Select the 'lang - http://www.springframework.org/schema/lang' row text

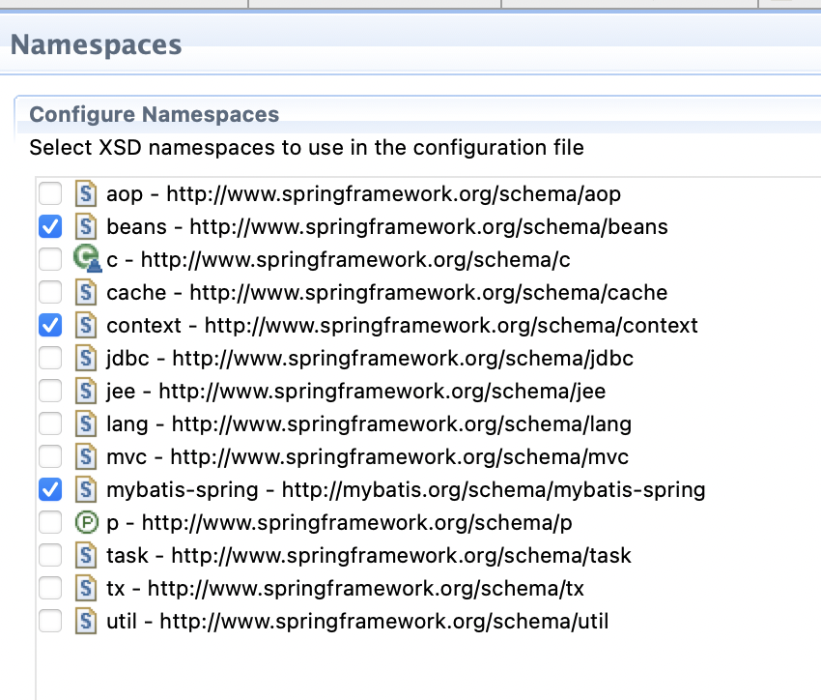click(369, 424)
